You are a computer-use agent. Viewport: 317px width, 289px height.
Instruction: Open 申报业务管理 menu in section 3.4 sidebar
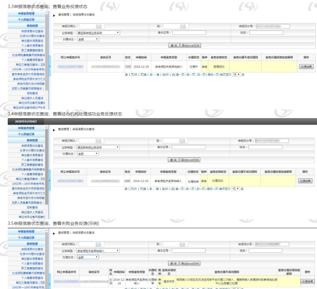(26, 128)
